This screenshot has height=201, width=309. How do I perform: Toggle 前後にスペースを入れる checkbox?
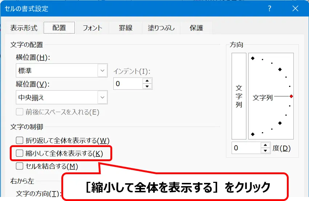[x=20, y=112]
